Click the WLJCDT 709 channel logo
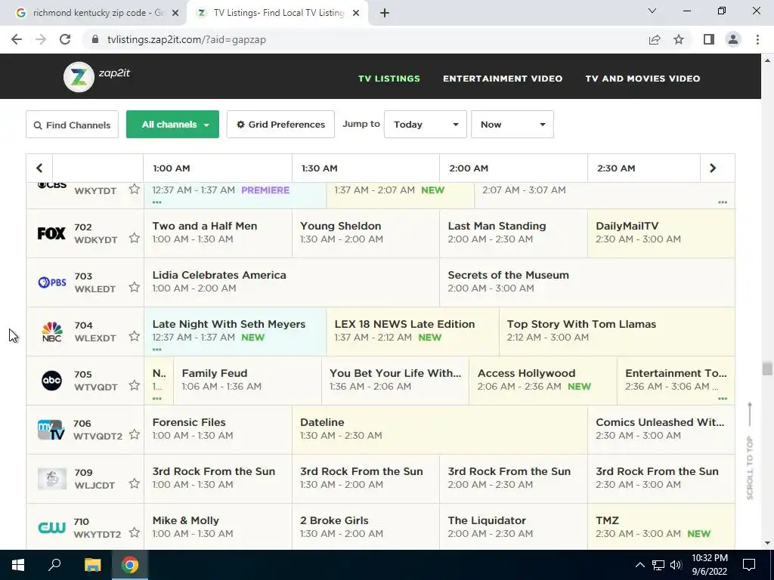This screenshot has height=580, width=774. click(52, 478)
